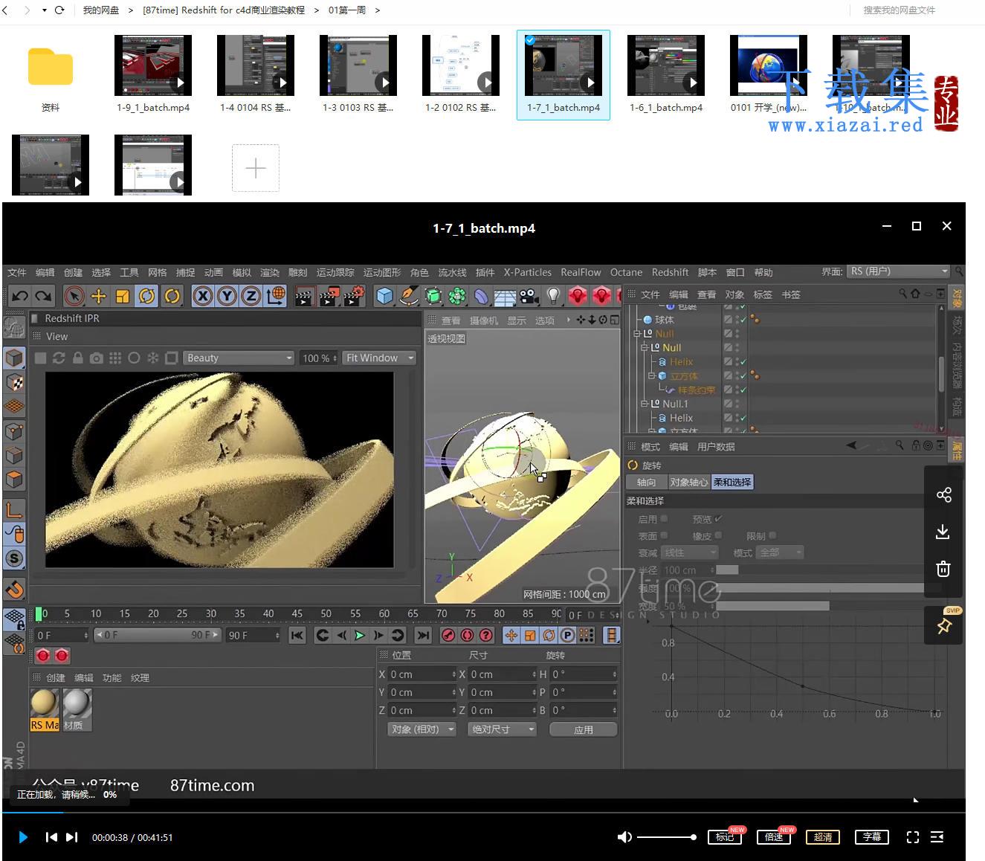Click the 标记 bookmark button
The image size is (985, 861).
(725, 837)
